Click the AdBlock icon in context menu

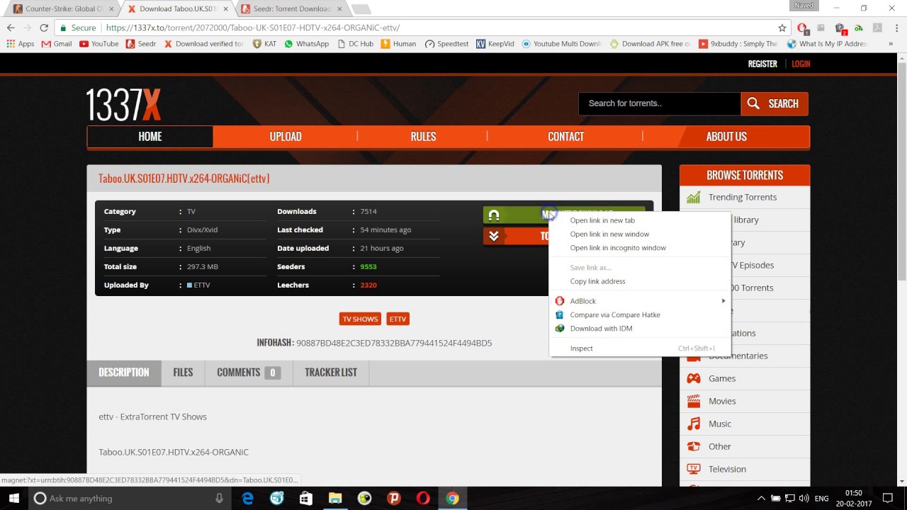pyautogui.click(x=560, y=301)
